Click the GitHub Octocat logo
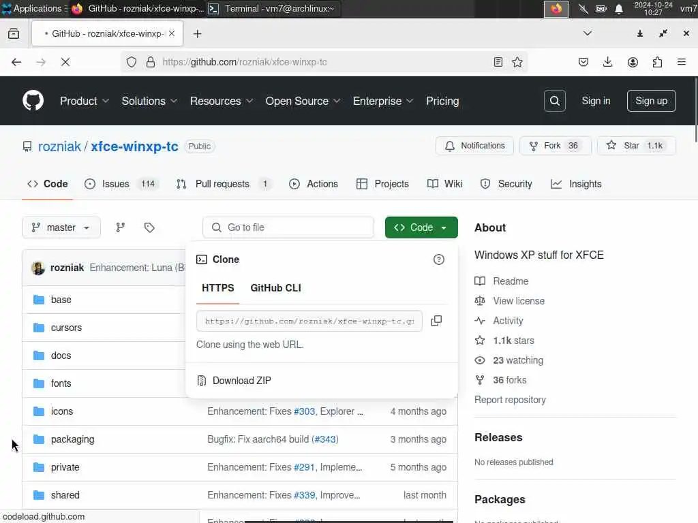The width and height of the screenshot is (698, 523). point(33,101)
